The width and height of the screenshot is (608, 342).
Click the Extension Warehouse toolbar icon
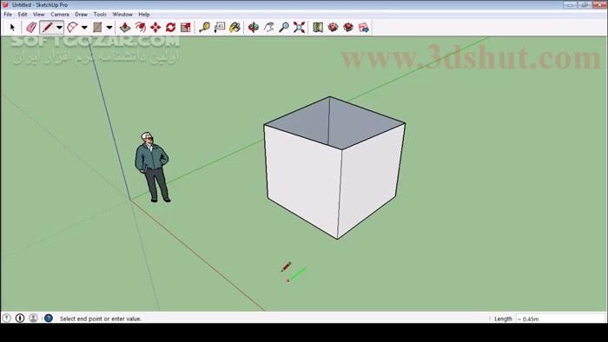[363, 28]
